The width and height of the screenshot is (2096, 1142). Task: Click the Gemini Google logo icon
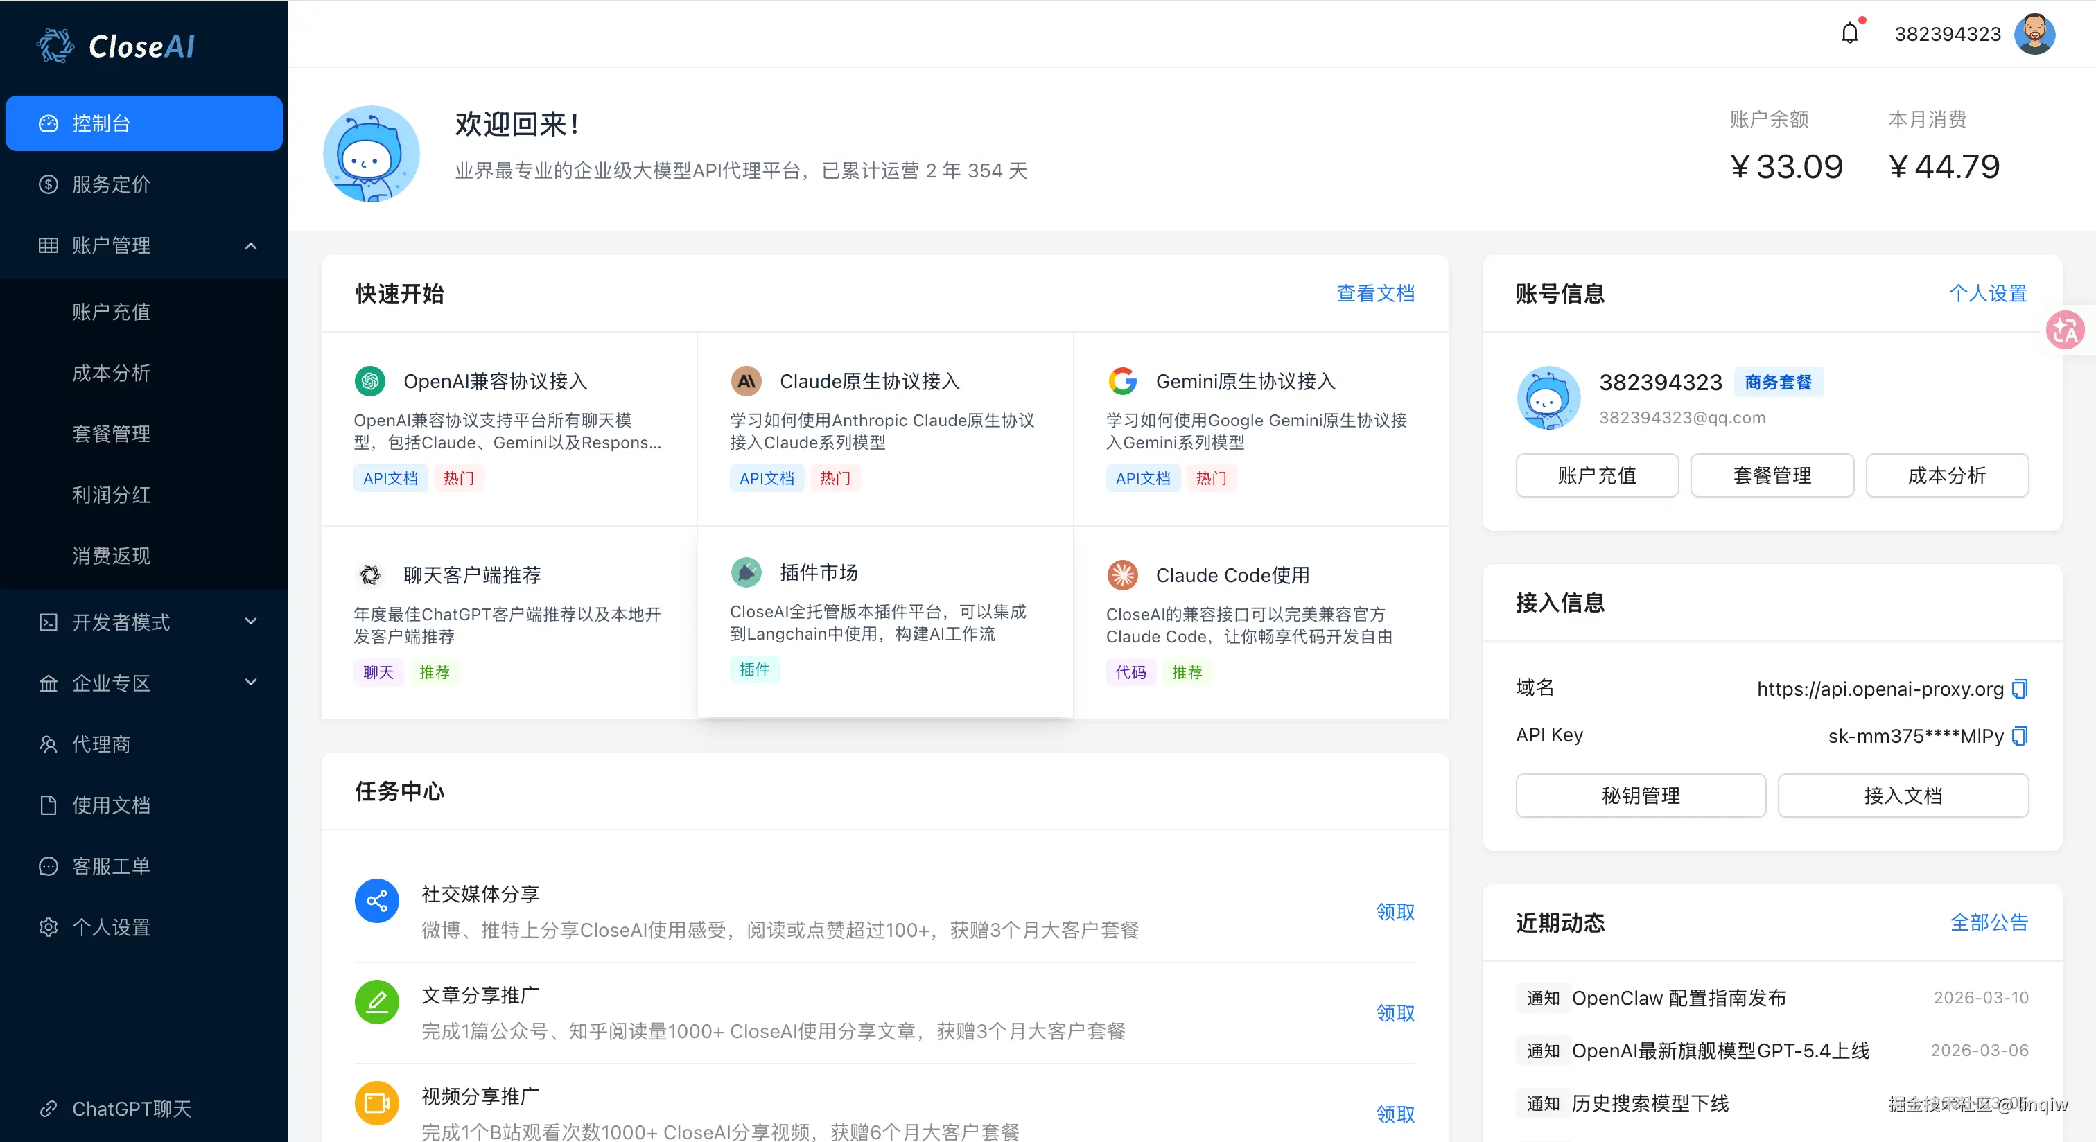(x=1122, y=380)
